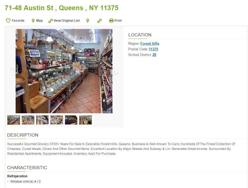
Task: Select the fourth photo thumbnail
Action: (57, 120)
